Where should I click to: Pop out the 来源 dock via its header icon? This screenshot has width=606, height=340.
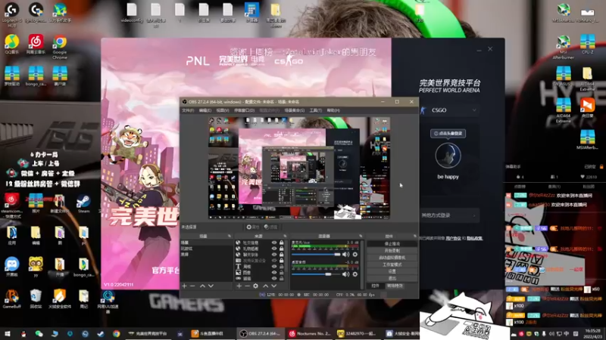286,236
